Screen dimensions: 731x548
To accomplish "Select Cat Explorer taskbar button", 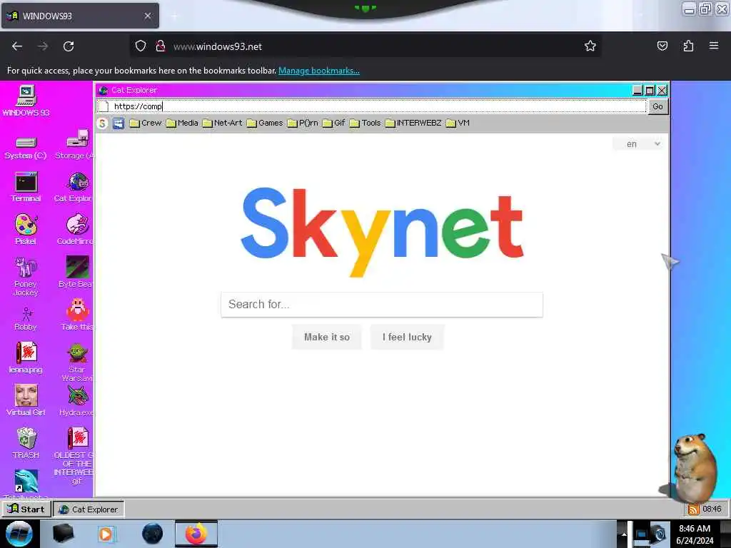I will tap(89, 509).
